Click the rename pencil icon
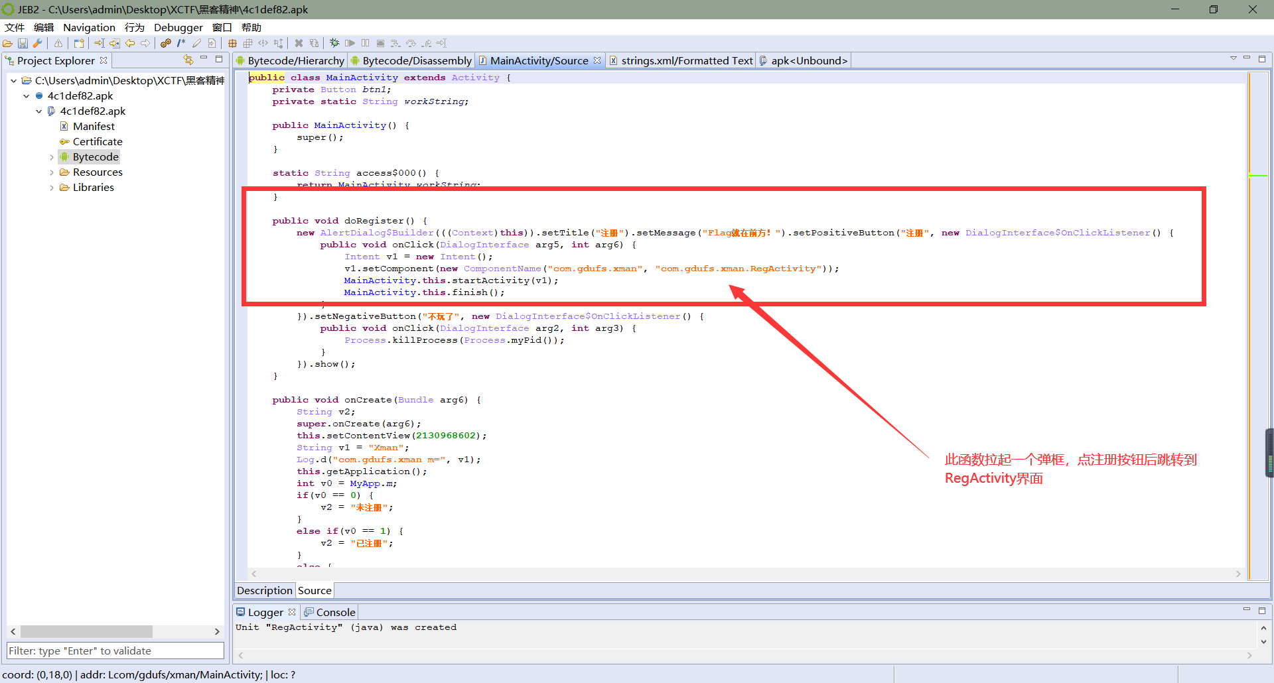Screen dimensions: 1274x683 [196, 43]
